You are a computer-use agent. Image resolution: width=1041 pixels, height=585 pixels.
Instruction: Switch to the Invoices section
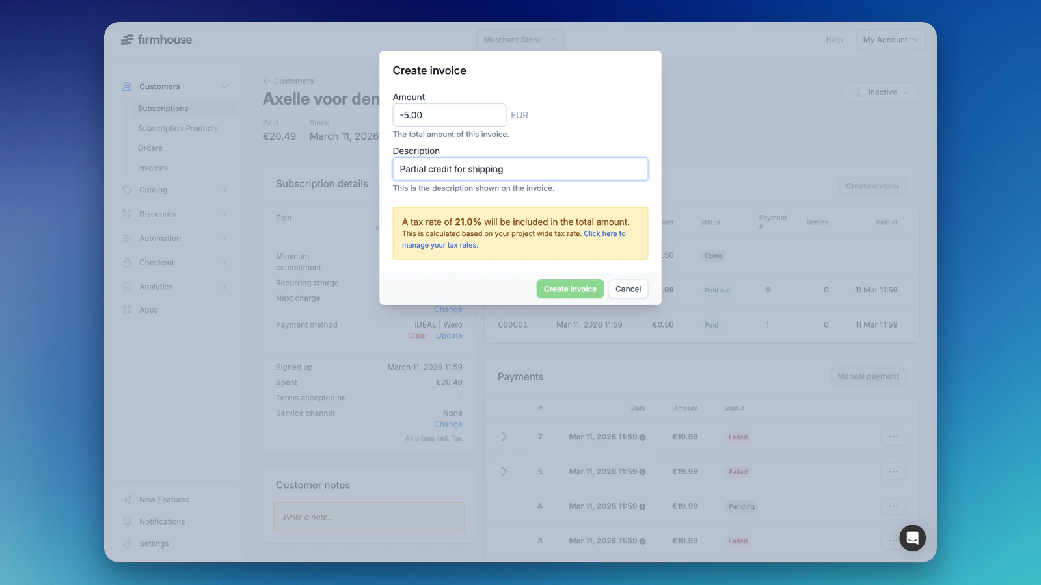[152, 168]
